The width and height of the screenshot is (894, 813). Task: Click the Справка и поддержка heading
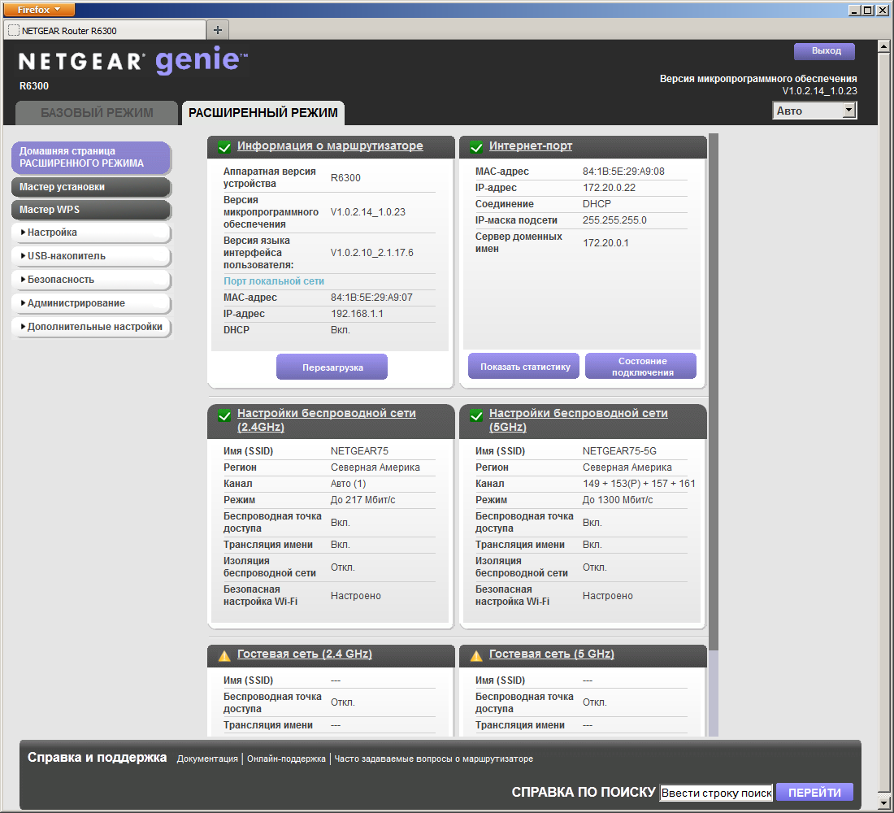[97, 758]
